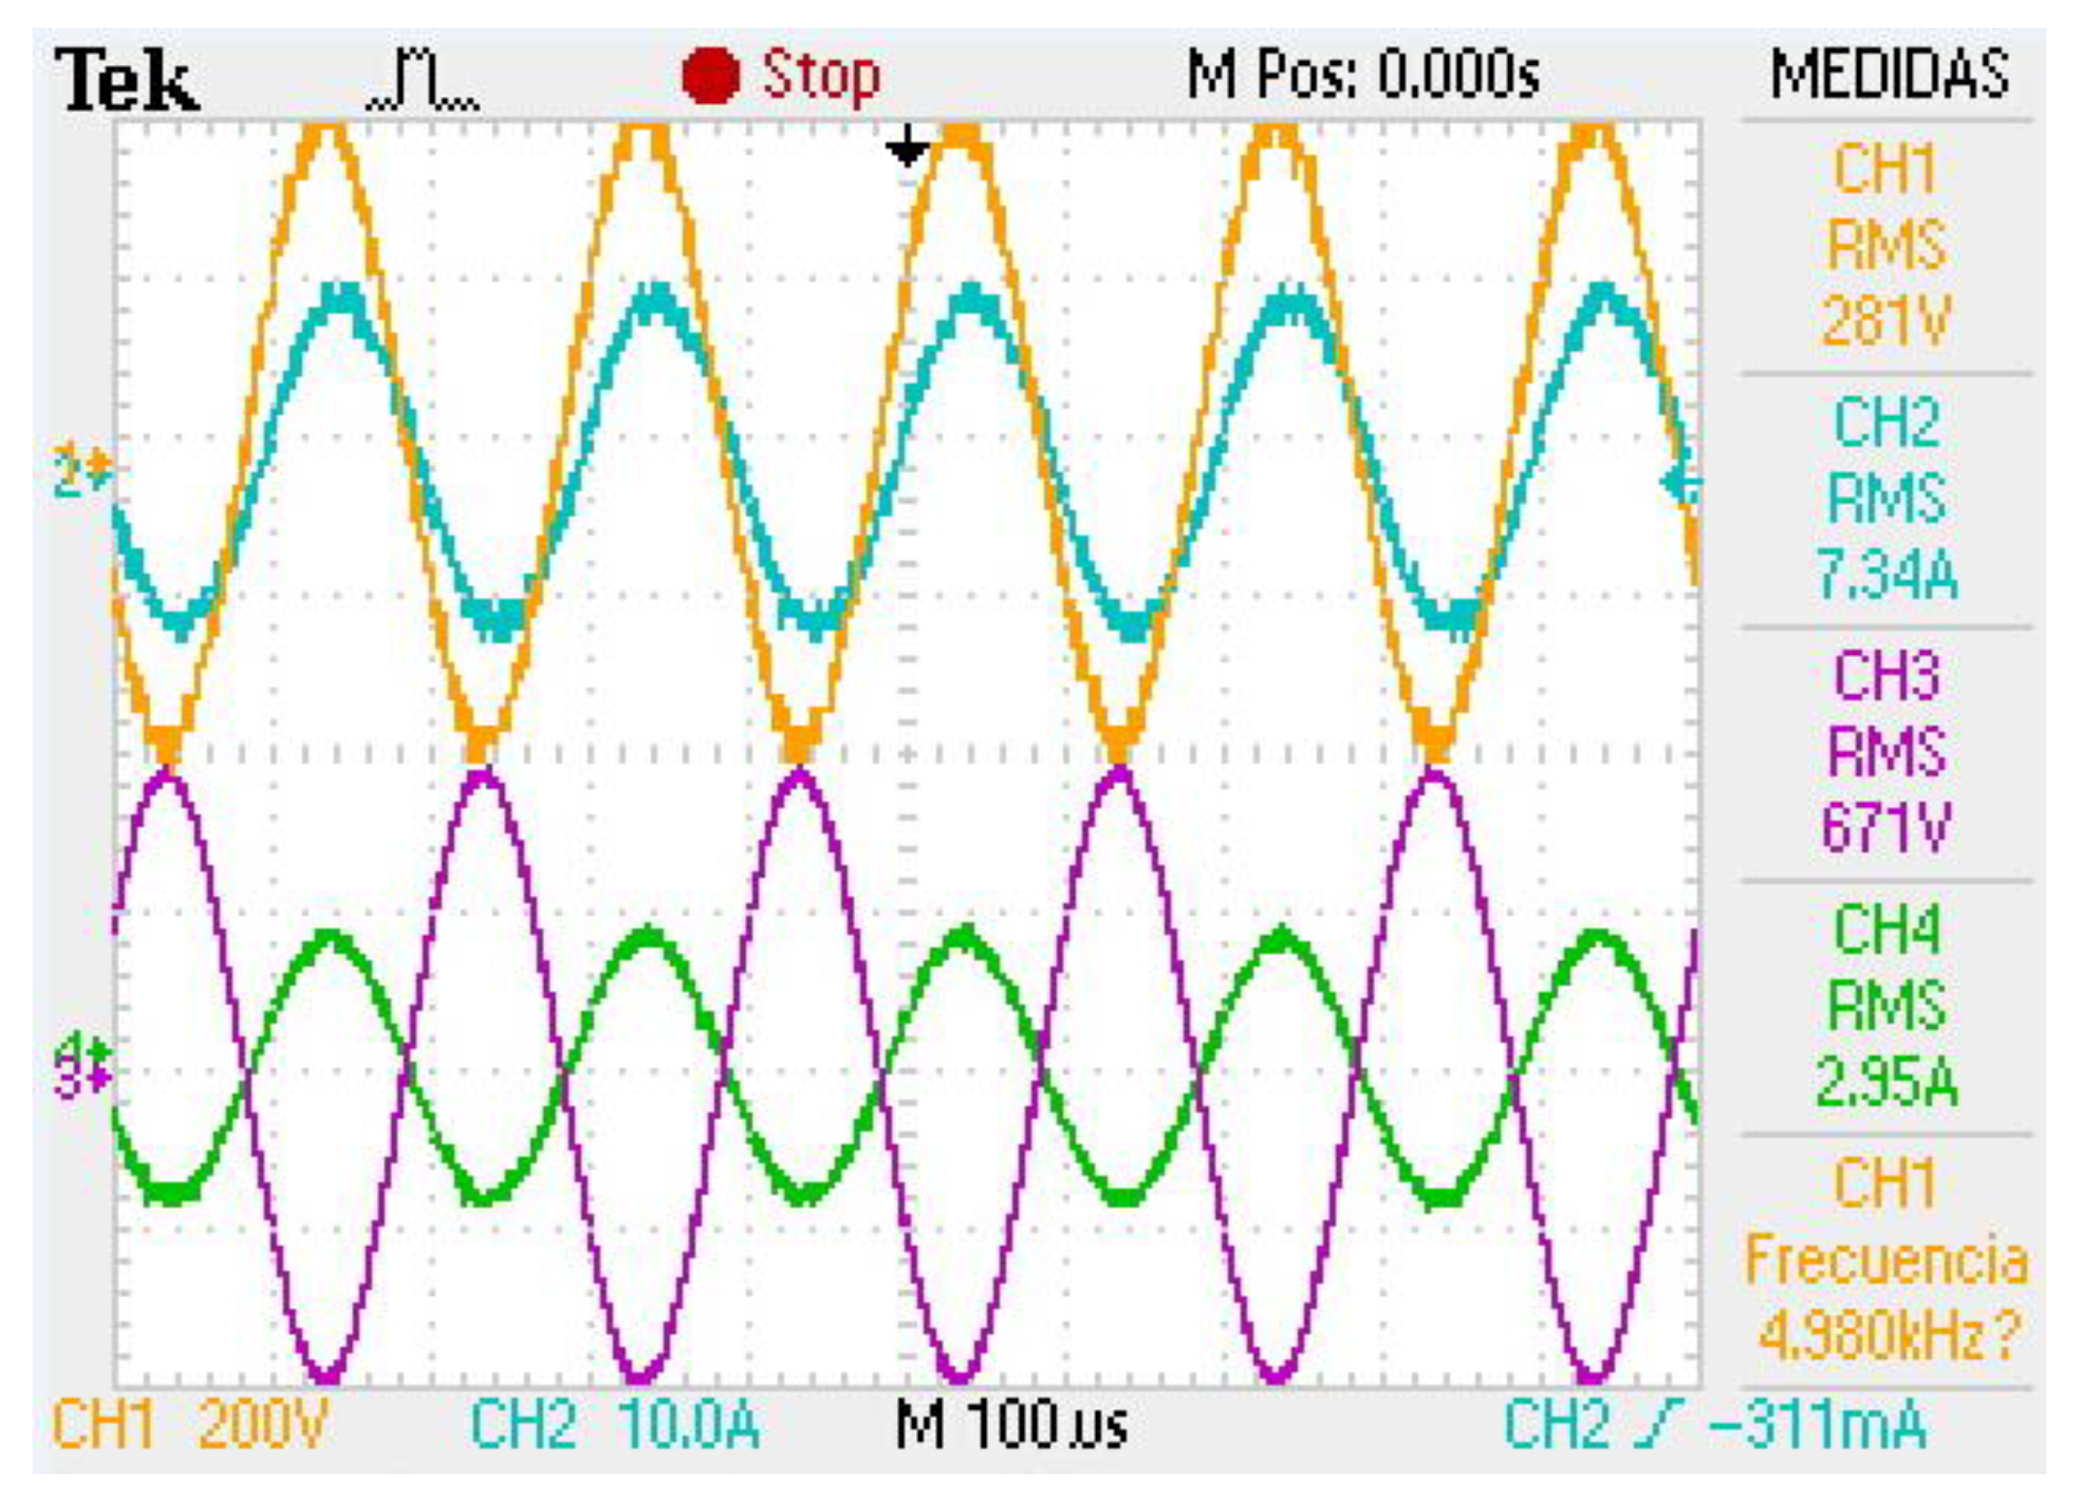Image resolution: width=2079 pixels, height=1502 pixels.
Task: Open the CH4 RMS 2.95A measurement
Action: click(1886, 1007)
